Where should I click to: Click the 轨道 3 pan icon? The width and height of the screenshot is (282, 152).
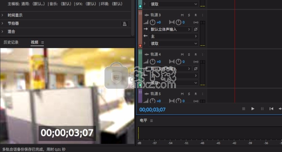point(172,22)
